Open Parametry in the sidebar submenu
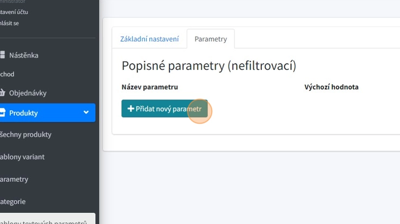 click(x=14, y=179)
